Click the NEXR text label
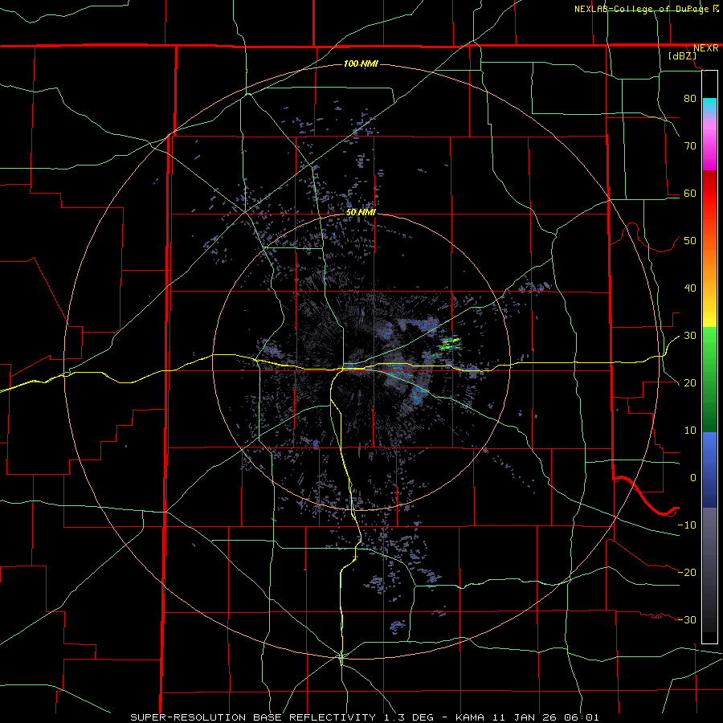The image size is (723, 723). click(x=705, y=48)
